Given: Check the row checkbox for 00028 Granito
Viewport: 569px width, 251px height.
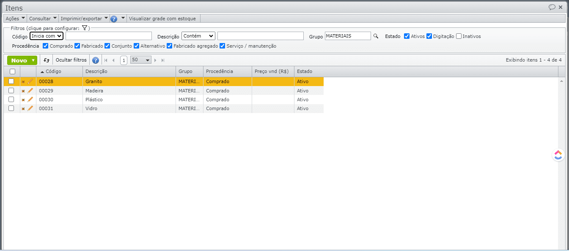Looking at the screenshot, I should [x=11, y=81].
